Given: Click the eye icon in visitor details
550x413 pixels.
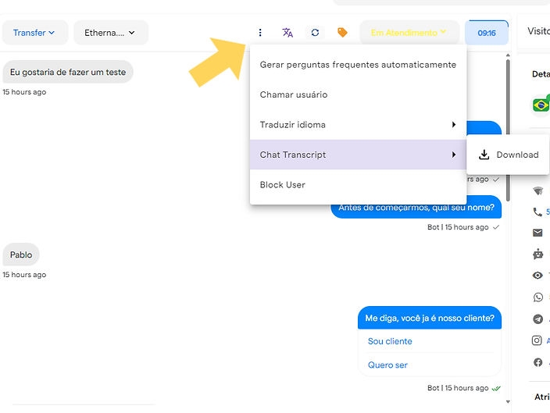Looking at the screenshot, I should [537, 276].
